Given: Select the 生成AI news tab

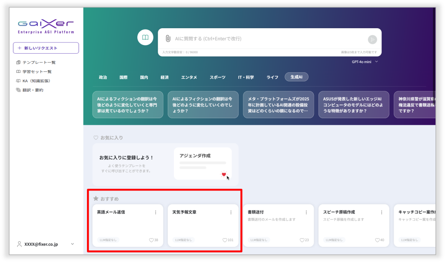Looking at the screenshot, I should point(296,77).
